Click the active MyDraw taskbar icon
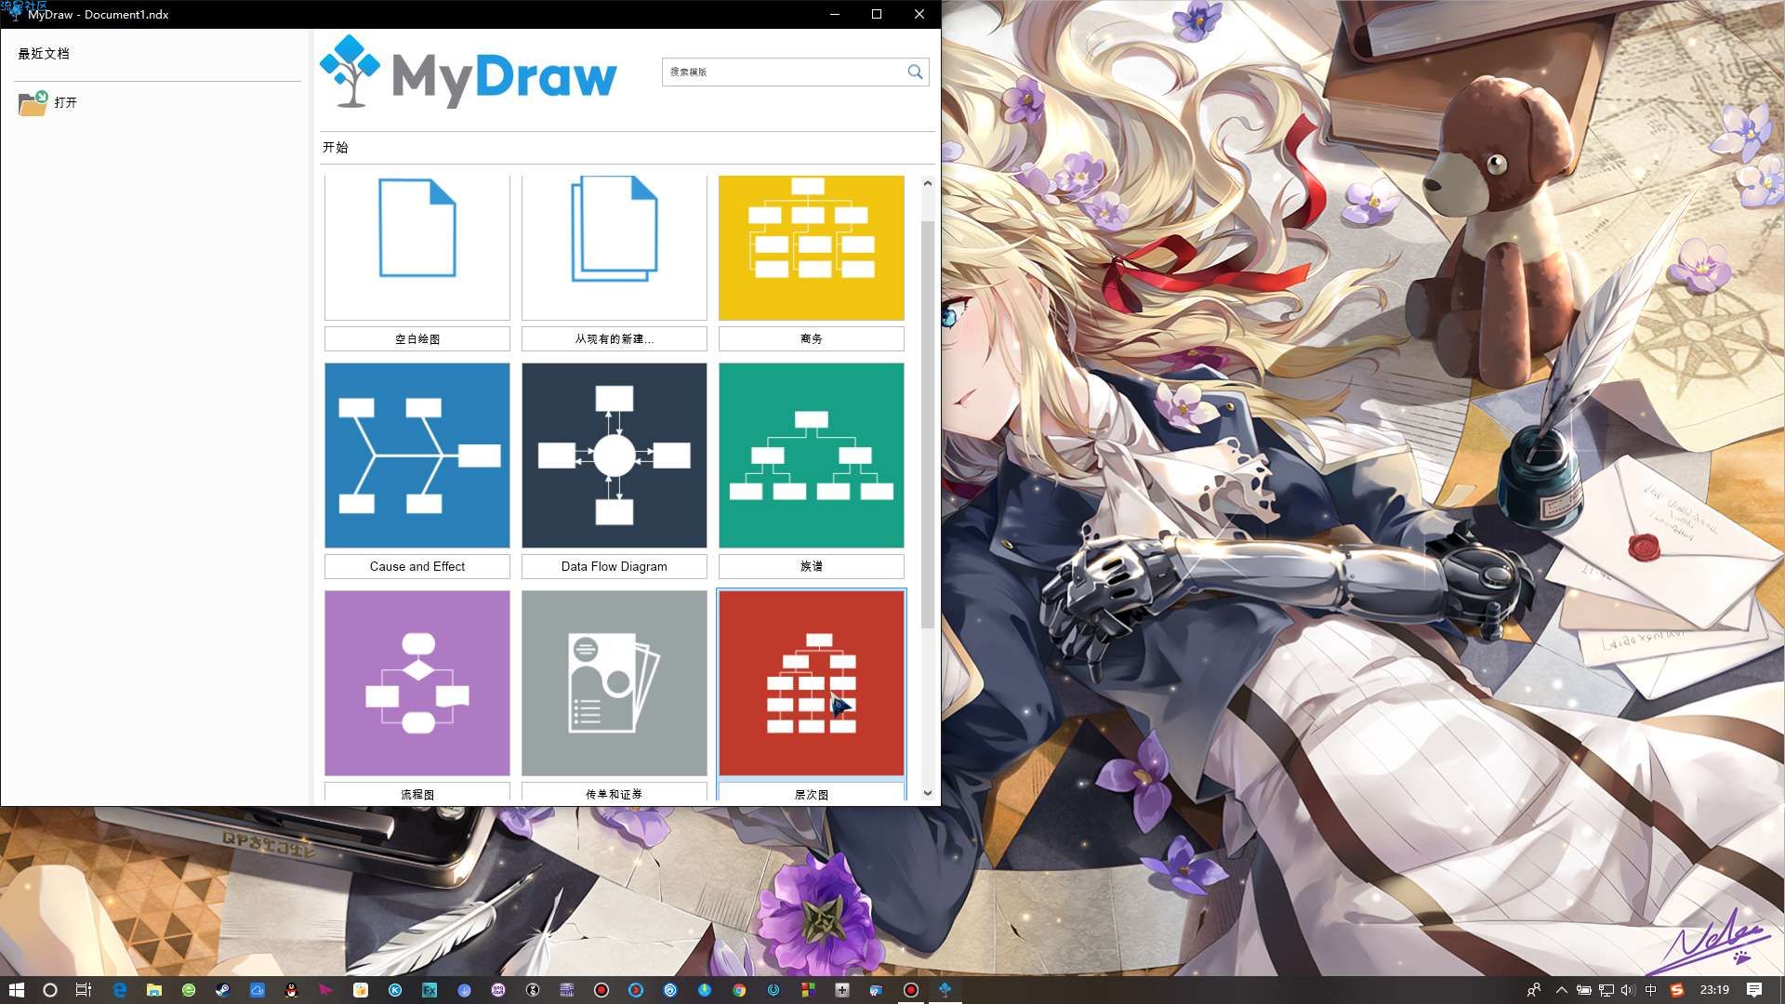Viewport: 1785px width, 1004px height. 945,990
